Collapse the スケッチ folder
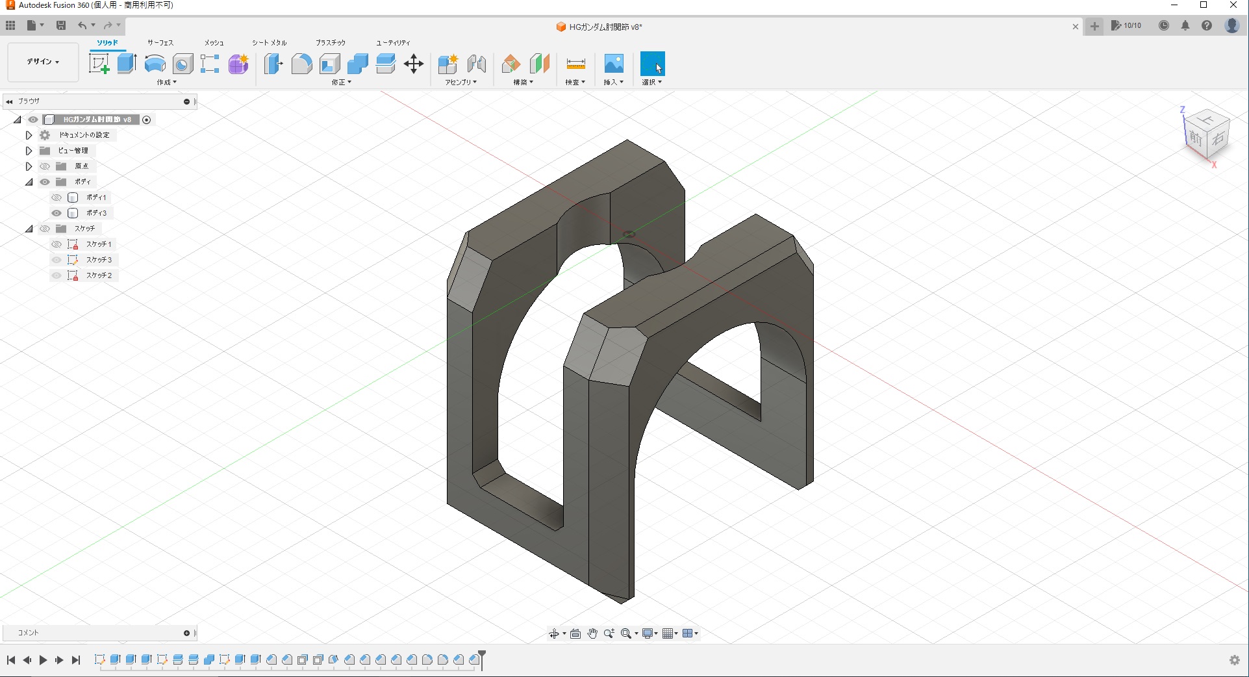Screen dimensions: 1249x677 (x=29, y=229)
